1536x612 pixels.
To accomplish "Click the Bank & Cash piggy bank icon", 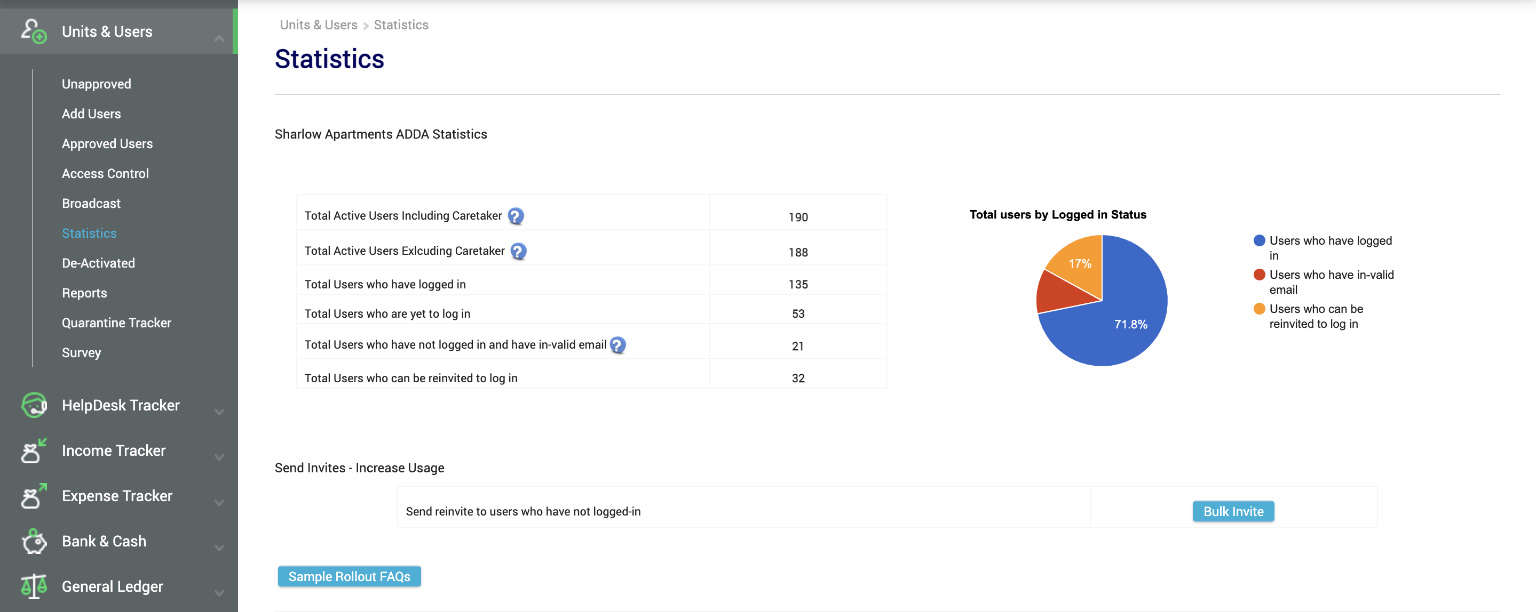I will (34, 541).
